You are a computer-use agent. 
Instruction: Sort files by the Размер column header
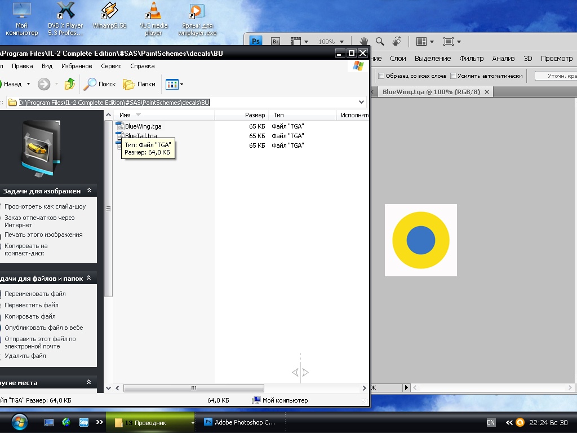[x=241, y=115]
